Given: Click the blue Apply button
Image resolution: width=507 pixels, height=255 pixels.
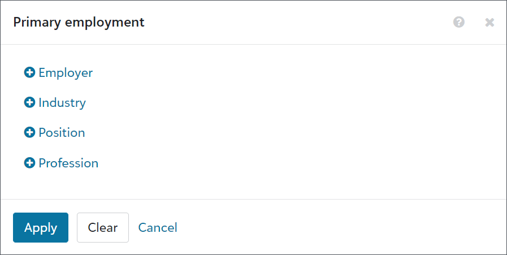Looking at the screenshot, I should (41, 227).
